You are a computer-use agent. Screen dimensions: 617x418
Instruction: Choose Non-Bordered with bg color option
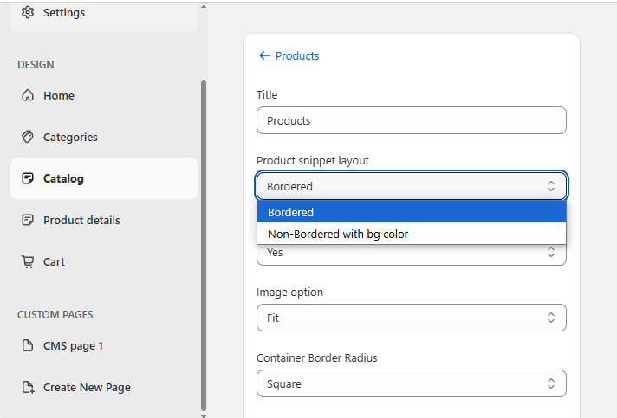[x=412, y=235]
